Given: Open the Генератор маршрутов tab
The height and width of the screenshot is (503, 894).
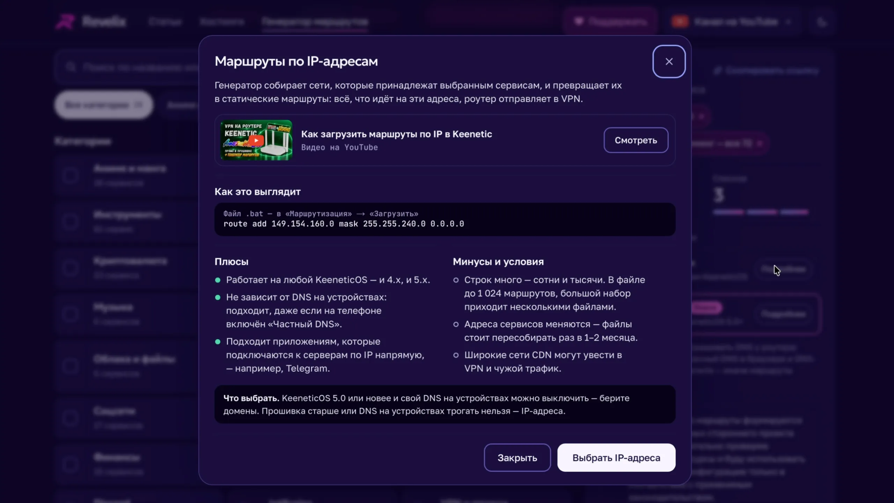Looking at the screenshot, I should pos(315,22).
